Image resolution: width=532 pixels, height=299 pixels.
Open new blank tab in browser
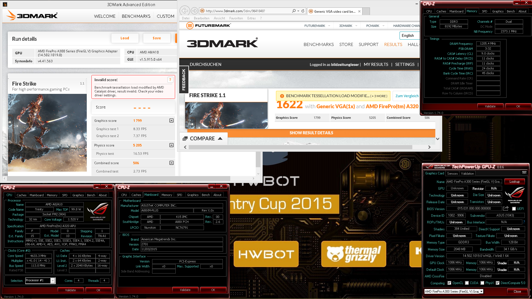point(366,11)
